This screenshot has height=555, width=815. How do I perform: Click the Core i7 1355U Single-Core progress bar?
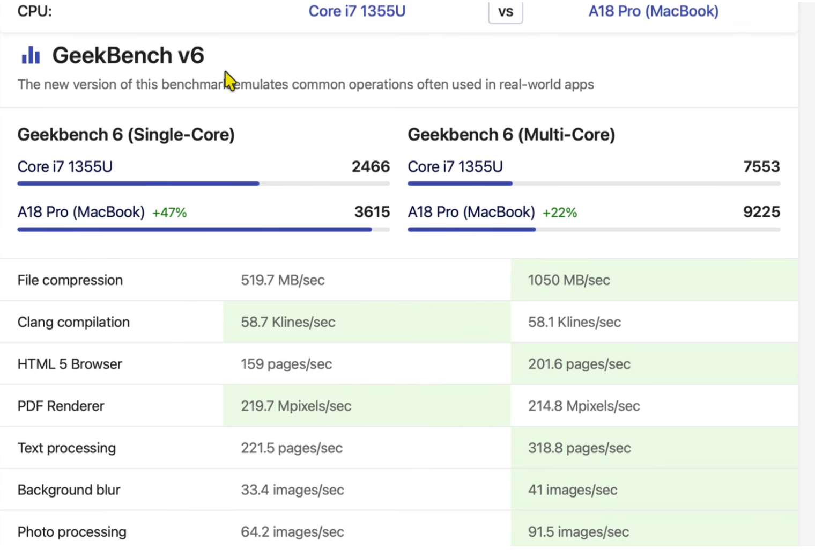point(204,184)
